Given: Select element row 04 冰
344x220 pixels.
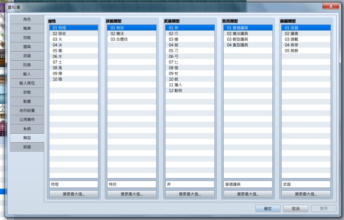Looking at the screenshot, I should tap(74, 45).
